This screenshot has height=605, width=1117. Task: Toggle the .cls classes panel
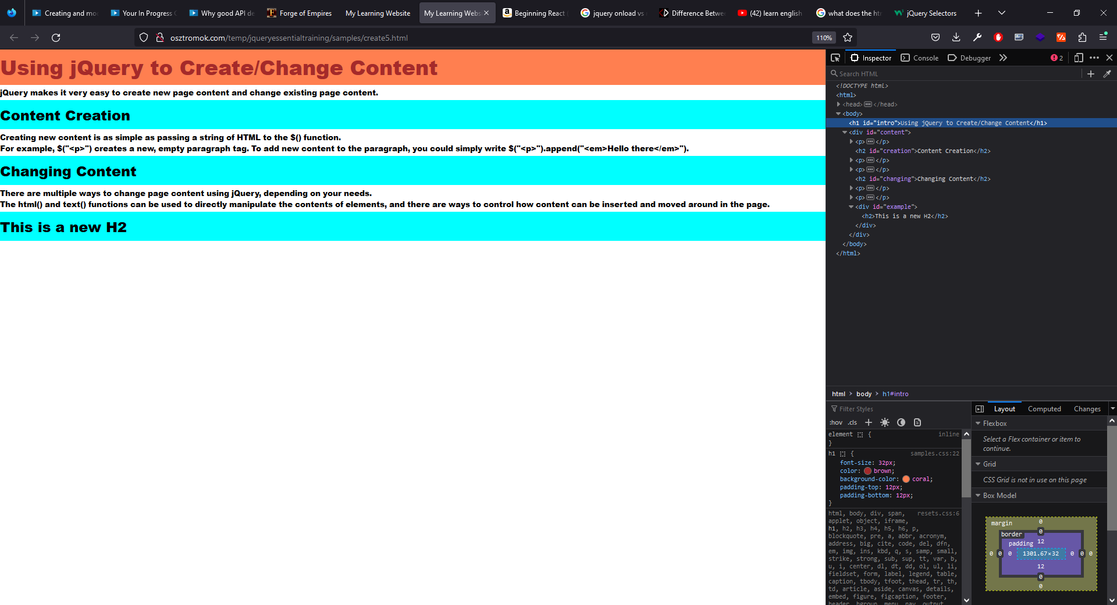[x=852, y=422]
